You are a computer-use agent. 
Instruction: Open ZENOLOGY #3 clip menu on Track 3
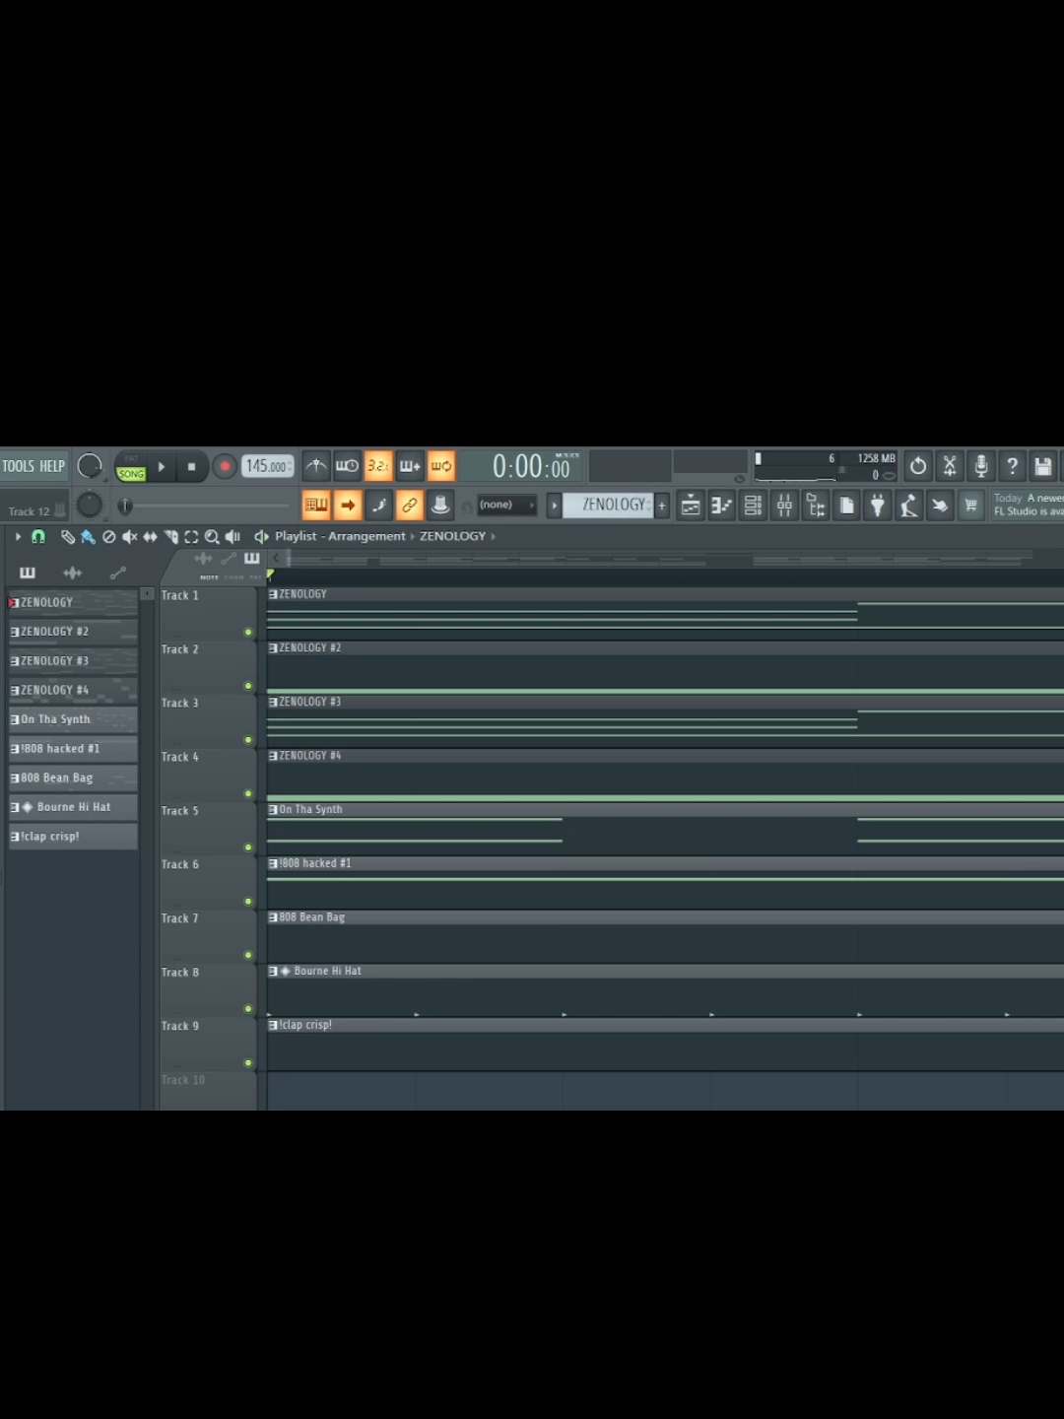tap(273, 702)
